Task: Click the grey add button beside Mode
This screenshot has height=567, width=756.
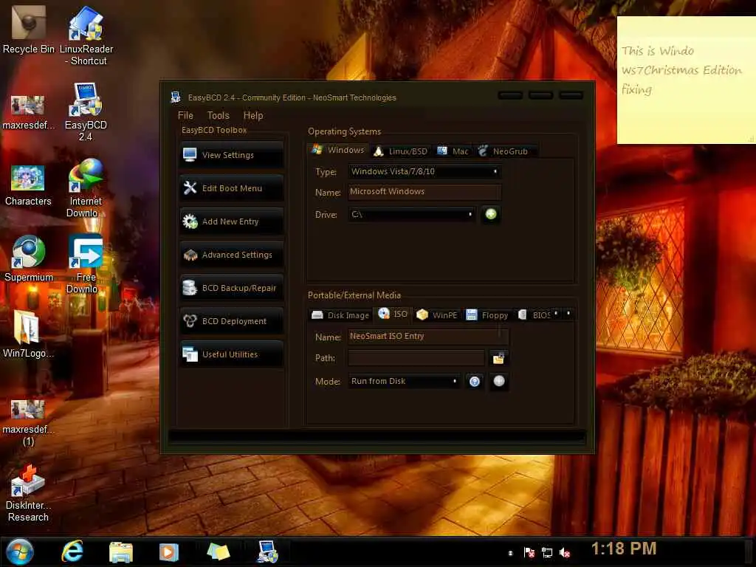Action: [x=499, y=382]
